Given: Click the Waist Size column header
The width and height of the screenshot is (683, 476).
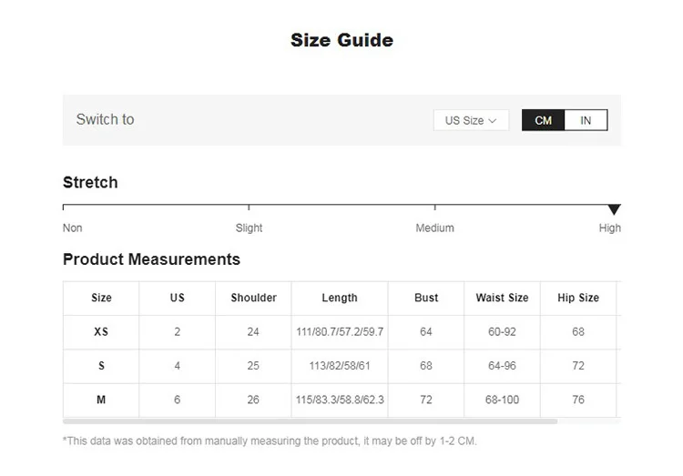Looking at the screenshot, I should pos(502,298).
